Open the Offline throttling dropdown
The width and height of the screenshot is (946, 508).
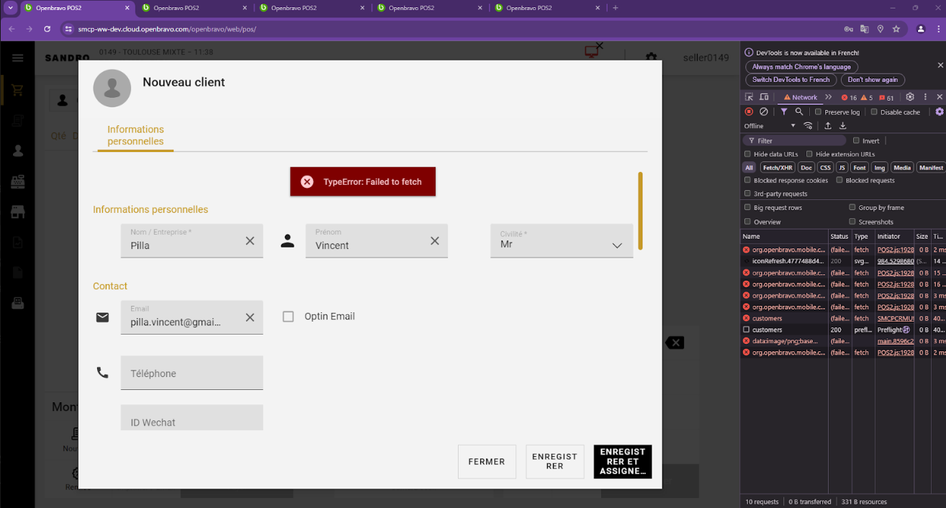(x=770, y=126)
